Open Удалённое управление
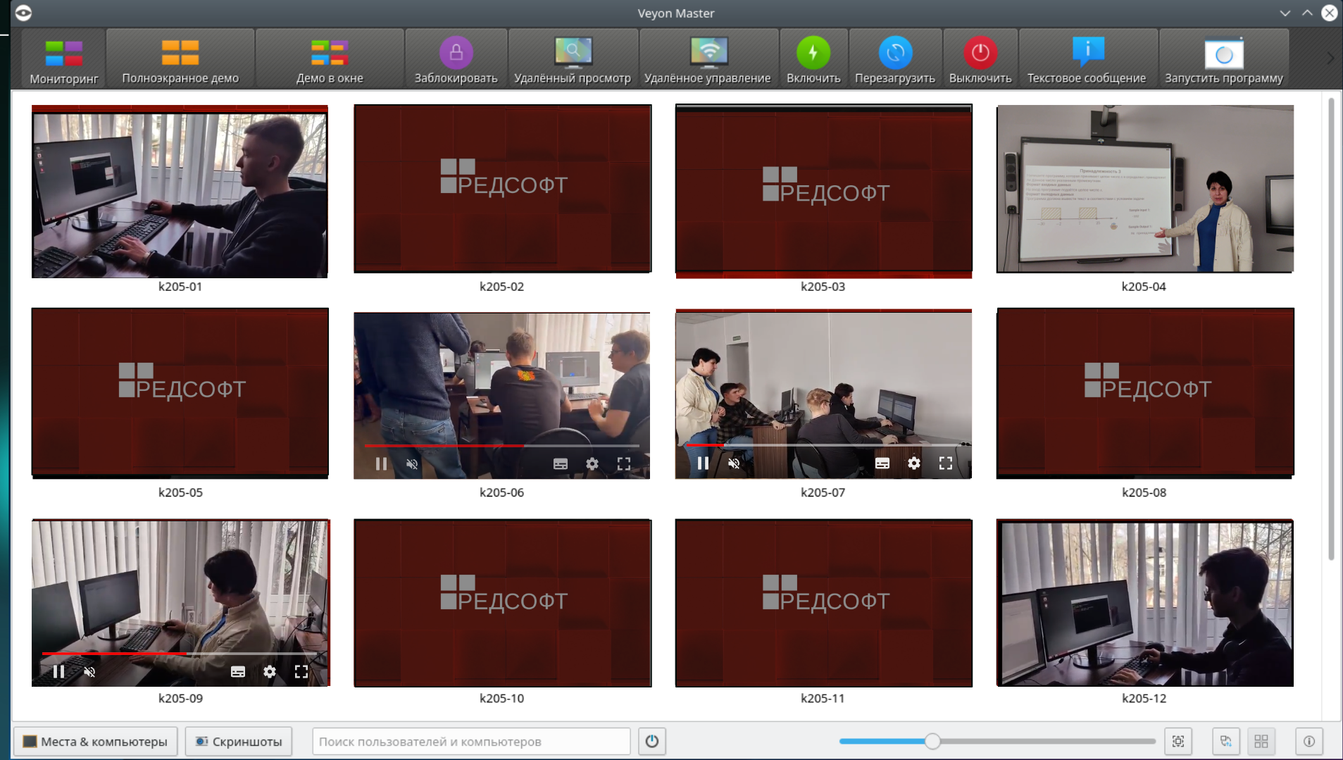Viewport: 1343px width, 760px height. pyautogui.click(x=708, y=60)
